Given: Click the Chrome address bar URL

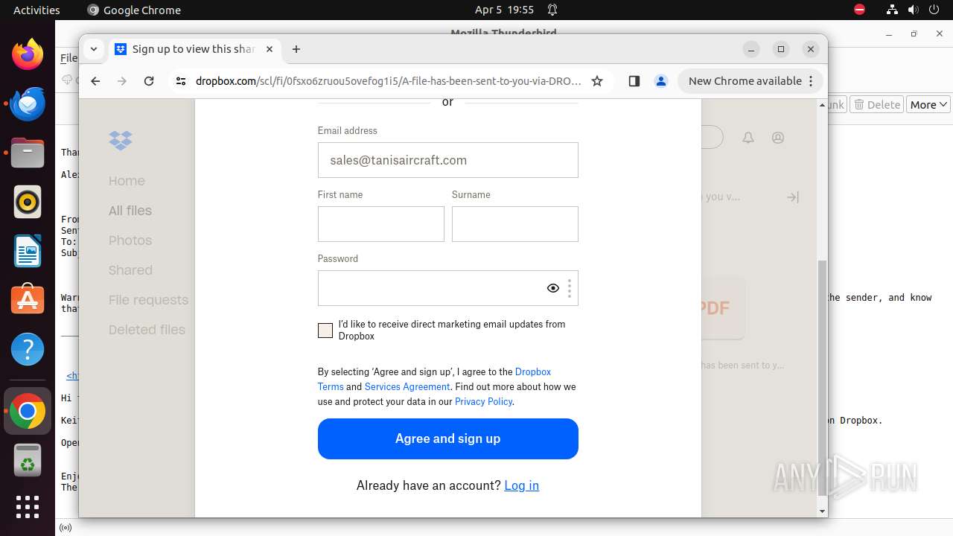Looking at the screenshot, I should (x=388, y=81).
